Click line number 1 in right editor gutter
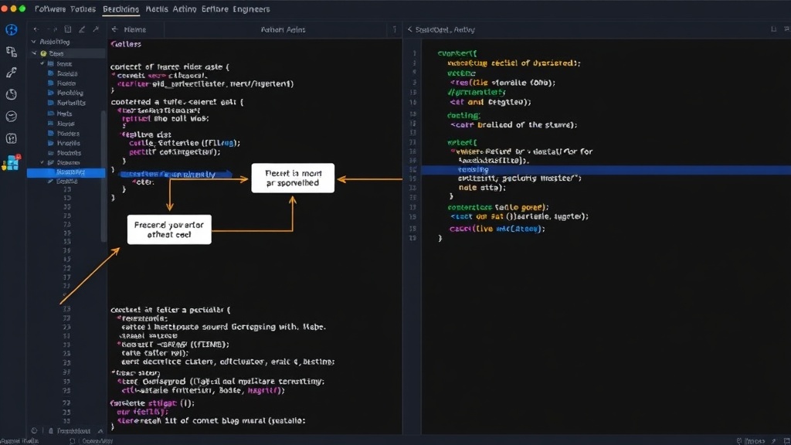 coord(415,53)
